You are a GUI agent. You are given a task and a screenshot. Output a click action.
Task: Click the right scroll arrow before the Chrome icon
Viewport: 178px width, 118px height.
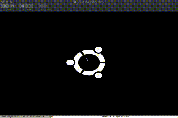[x=49, y=117]
